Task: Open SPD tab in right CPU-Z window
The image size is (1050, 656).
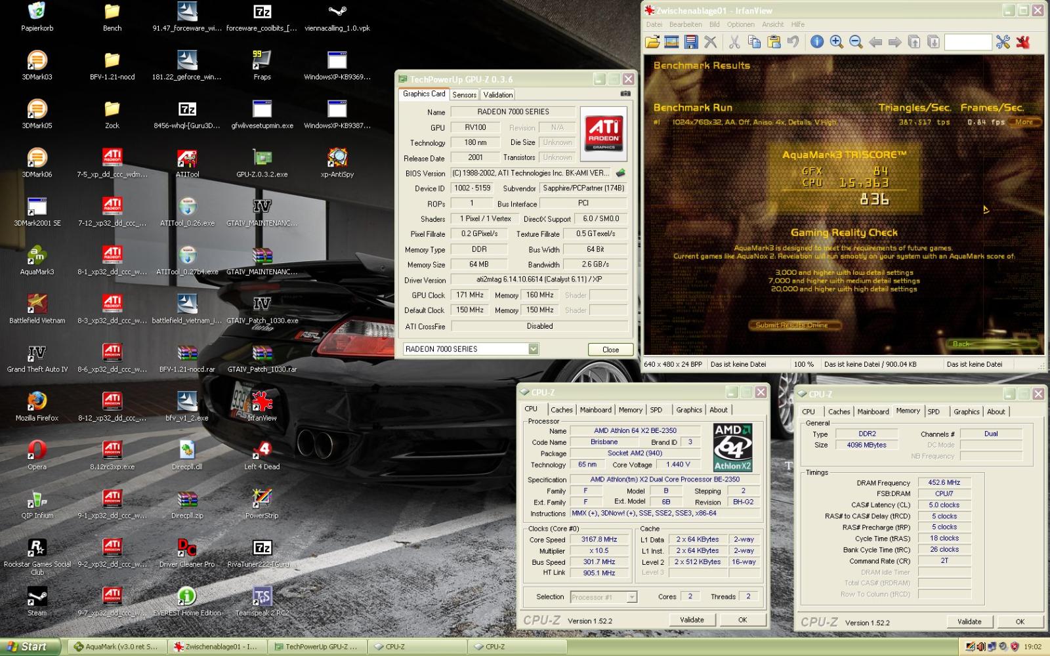Action: tap(934, 412)
